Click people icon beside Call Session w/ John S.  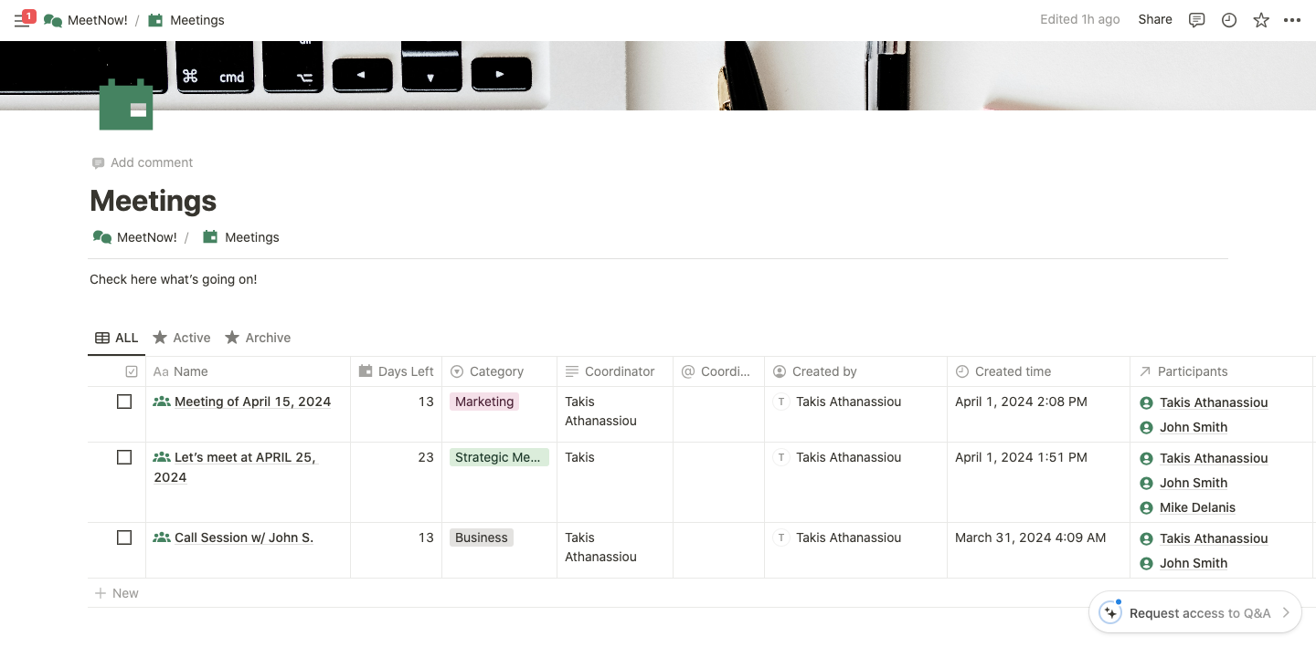(162, 537)
